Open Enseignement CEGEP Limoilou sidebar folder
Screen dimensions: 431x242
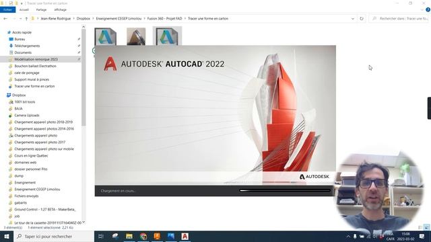coord(37,190)
